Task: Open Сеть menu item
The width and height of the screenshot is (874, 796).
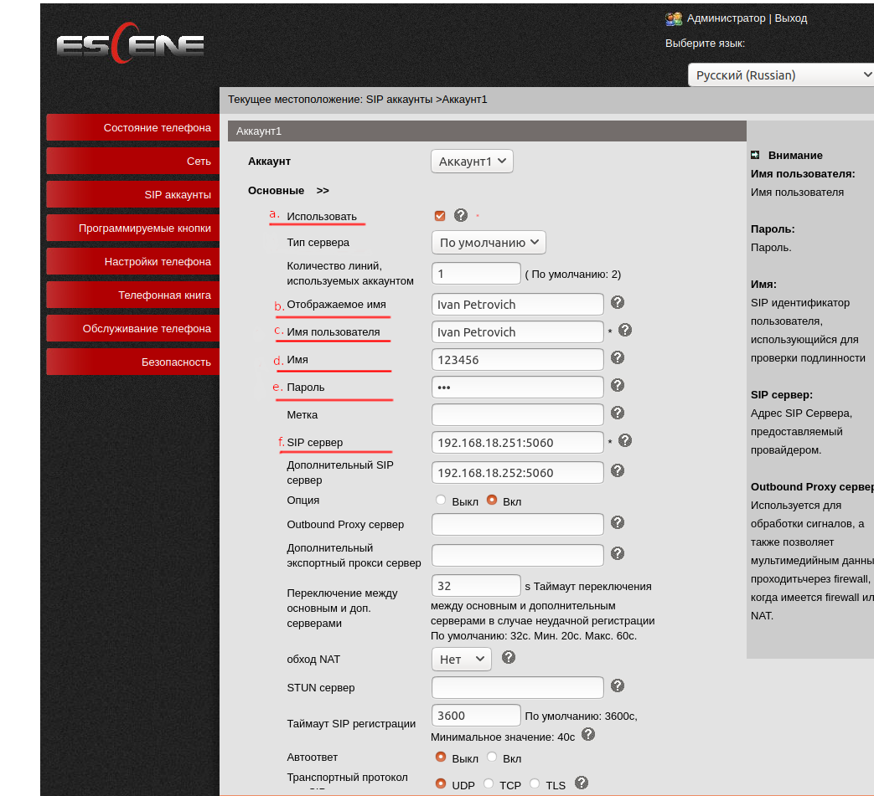Action: (132, 161)
